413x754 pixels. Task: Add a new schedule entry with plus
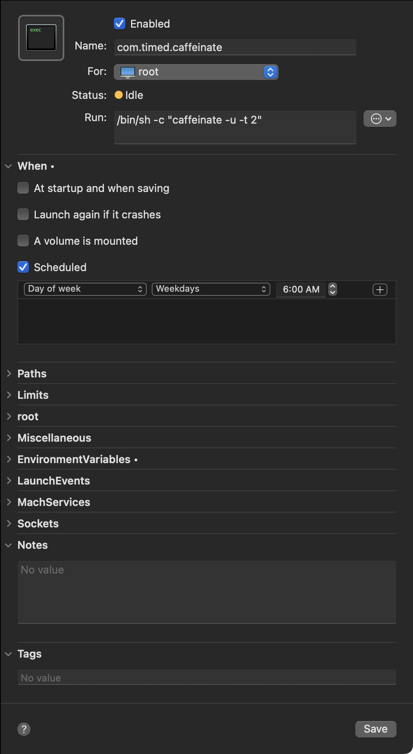(x=380, y=290)
